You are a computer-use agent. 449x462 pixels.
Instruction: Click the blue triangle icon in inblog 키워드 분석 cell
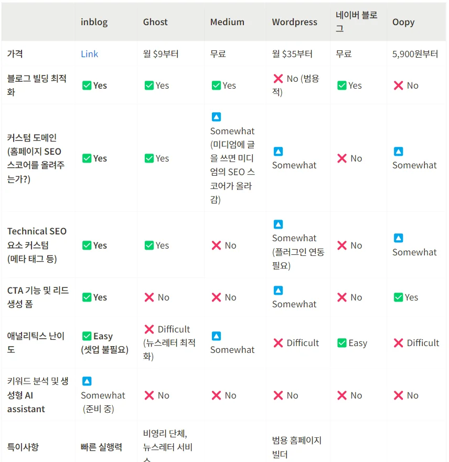pos(87,381)
